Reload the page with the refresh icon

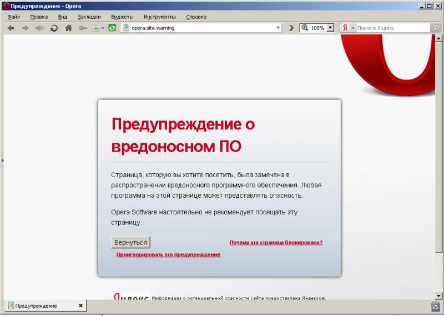pos(54,28)
